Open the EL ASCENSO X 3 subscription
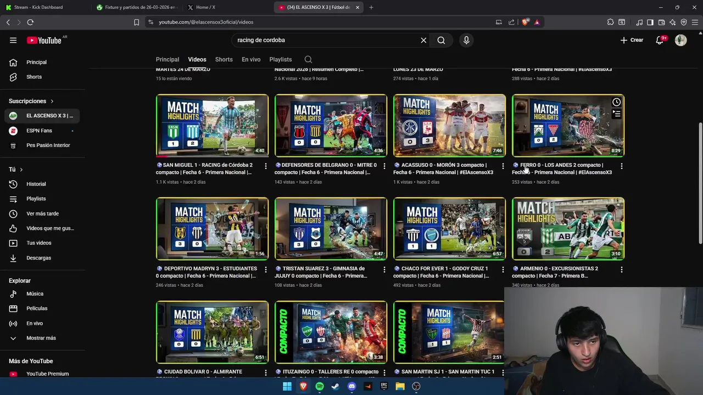This screenshot has width=703, height=395. coord(42,116)
